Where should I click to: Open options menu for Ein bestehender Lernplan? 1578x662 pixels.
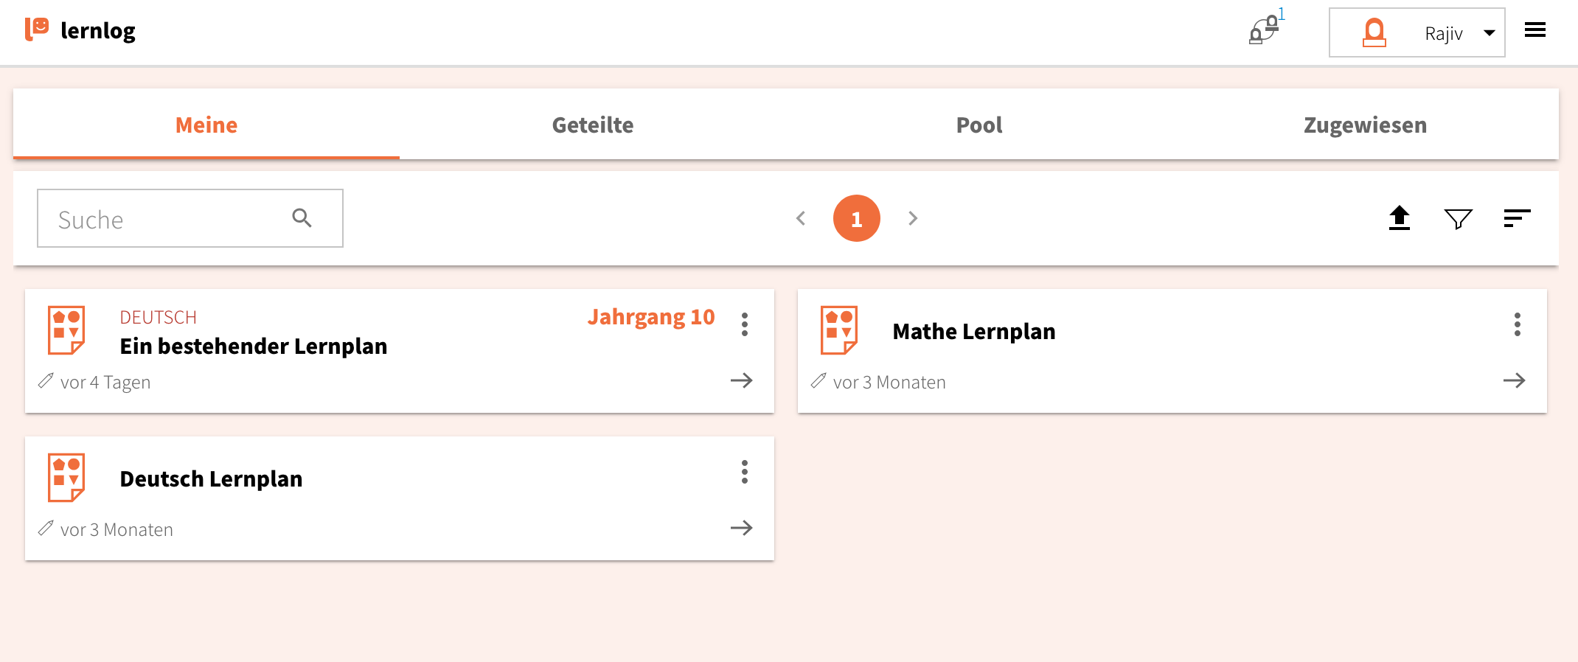pos(745,324)
